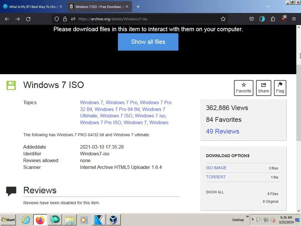
Task: Open Windows Explorer folder in taskbar
Action: 69,220
